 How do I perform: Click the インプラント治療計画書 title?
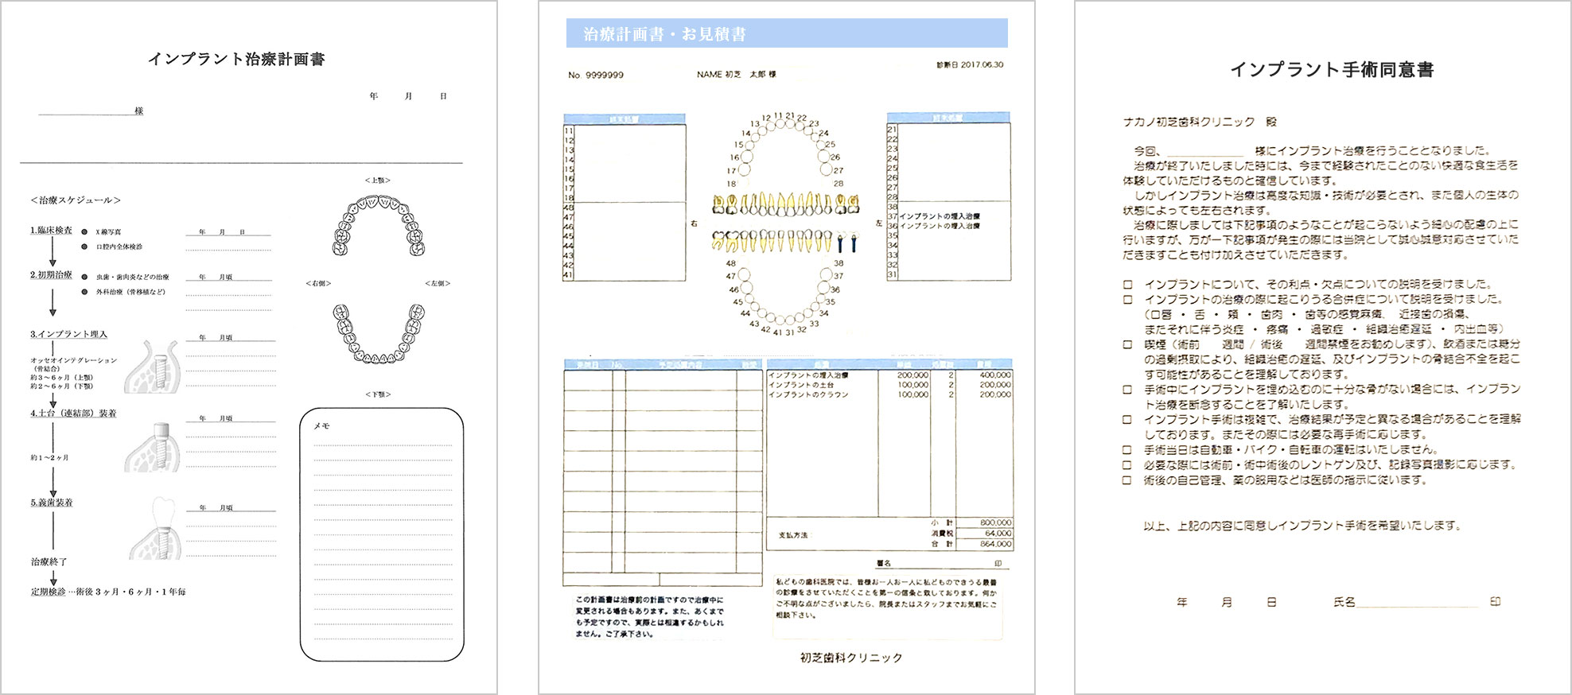(236, 59)
